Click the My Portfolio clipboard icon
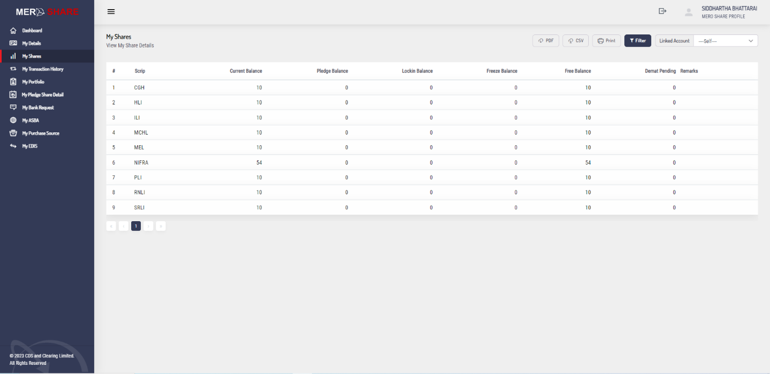The height and width of the screenshot is (374, 770). click(x=13, y=82)
